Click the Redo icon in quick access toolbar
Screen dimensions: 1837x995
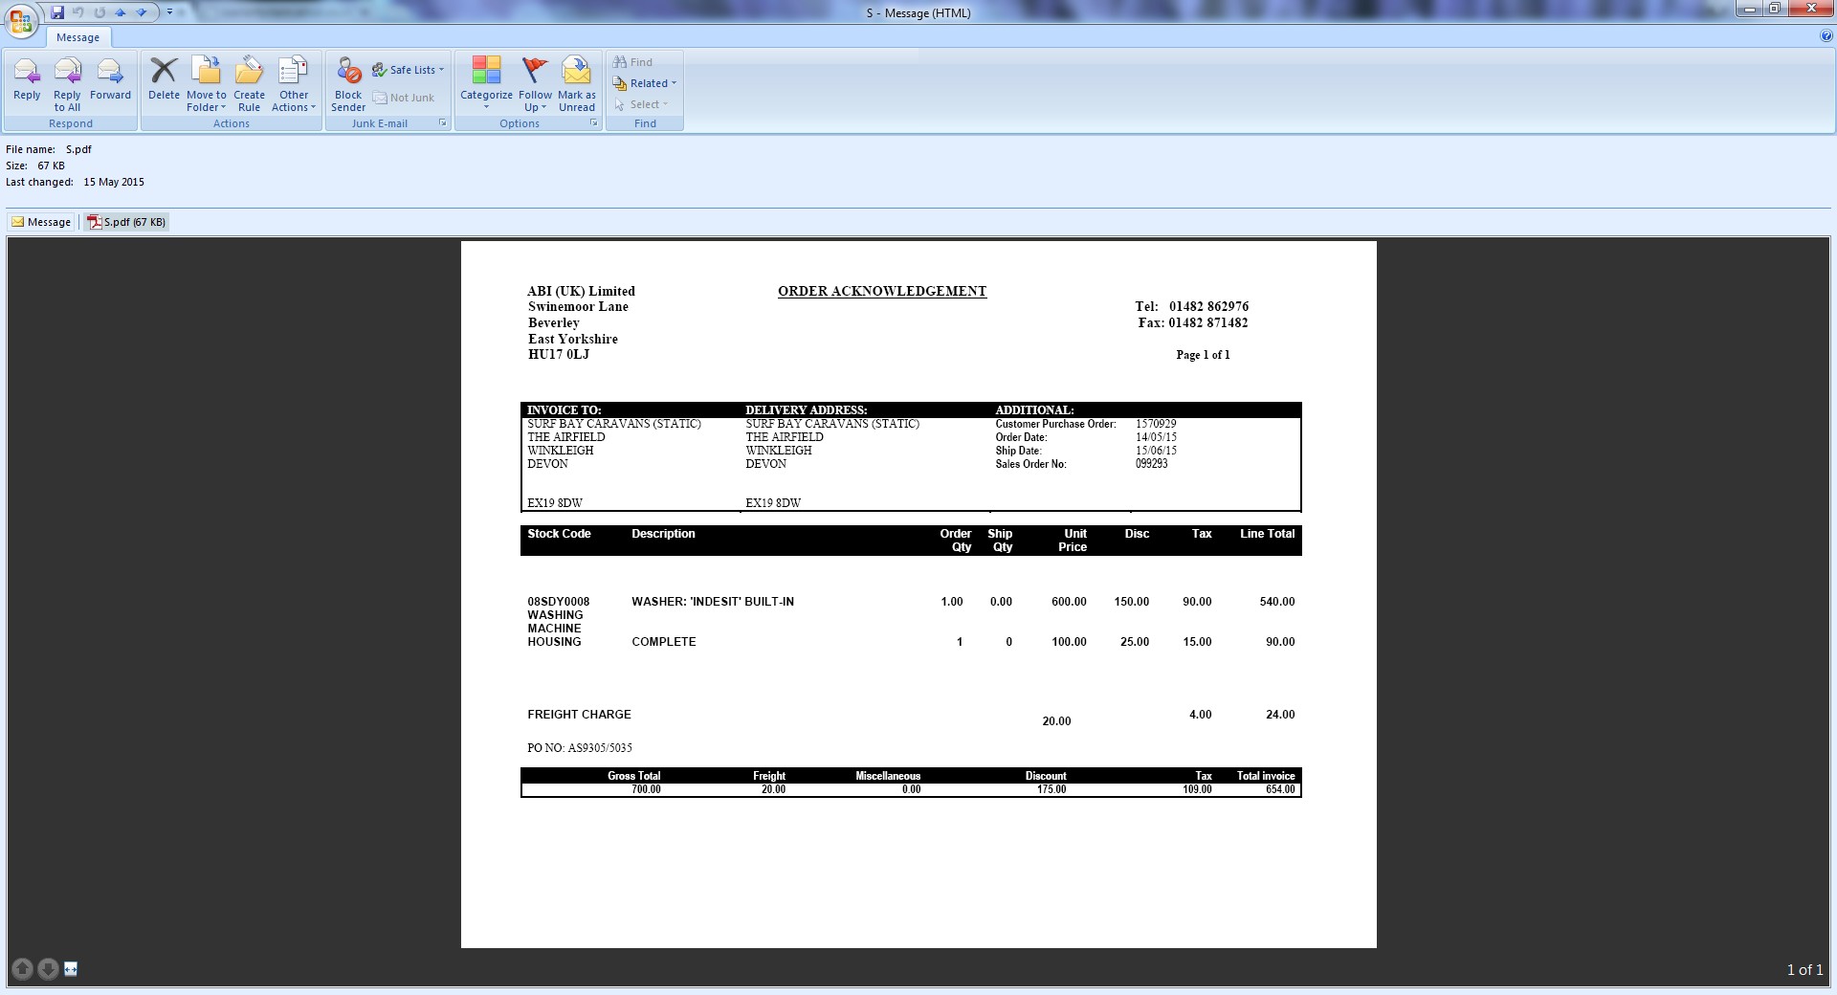pyautogui.click(x=100, y=12)
